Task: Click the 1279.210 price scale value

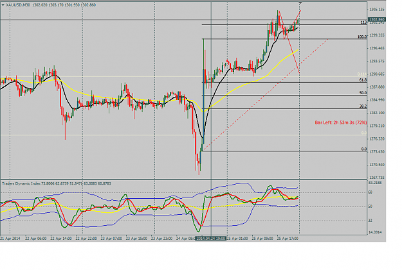Action: pyautogui.click(x=377, y=126)
